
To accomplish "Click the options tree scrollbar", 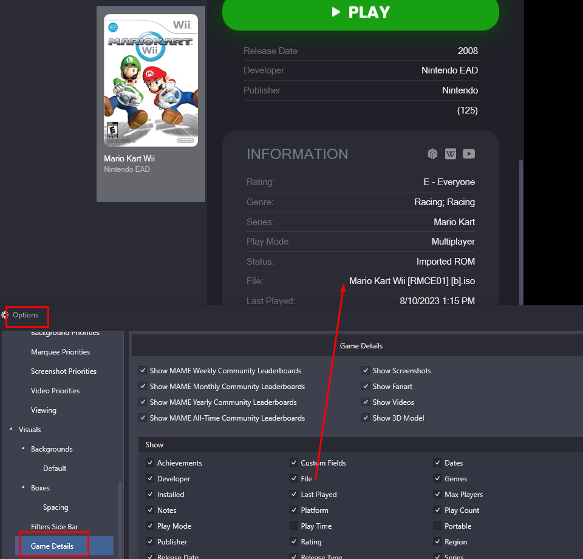I will 120,520.
